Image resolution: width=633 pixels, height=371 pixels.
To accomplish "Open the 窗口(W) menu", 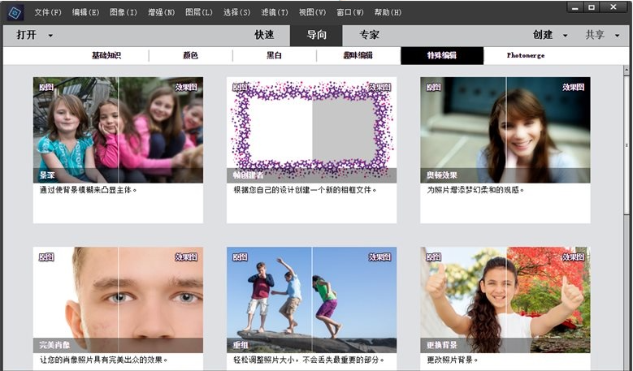I will tap(350, 12).
